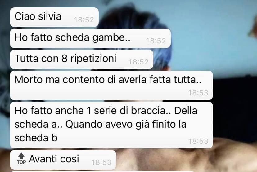Screen dimensions: 257x172
Task: Select the "Avanti cosi" message bubble
Action: coord(63,160)
